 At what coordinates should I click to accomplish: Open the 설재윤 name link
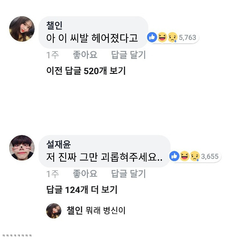(x=59, y=145)
